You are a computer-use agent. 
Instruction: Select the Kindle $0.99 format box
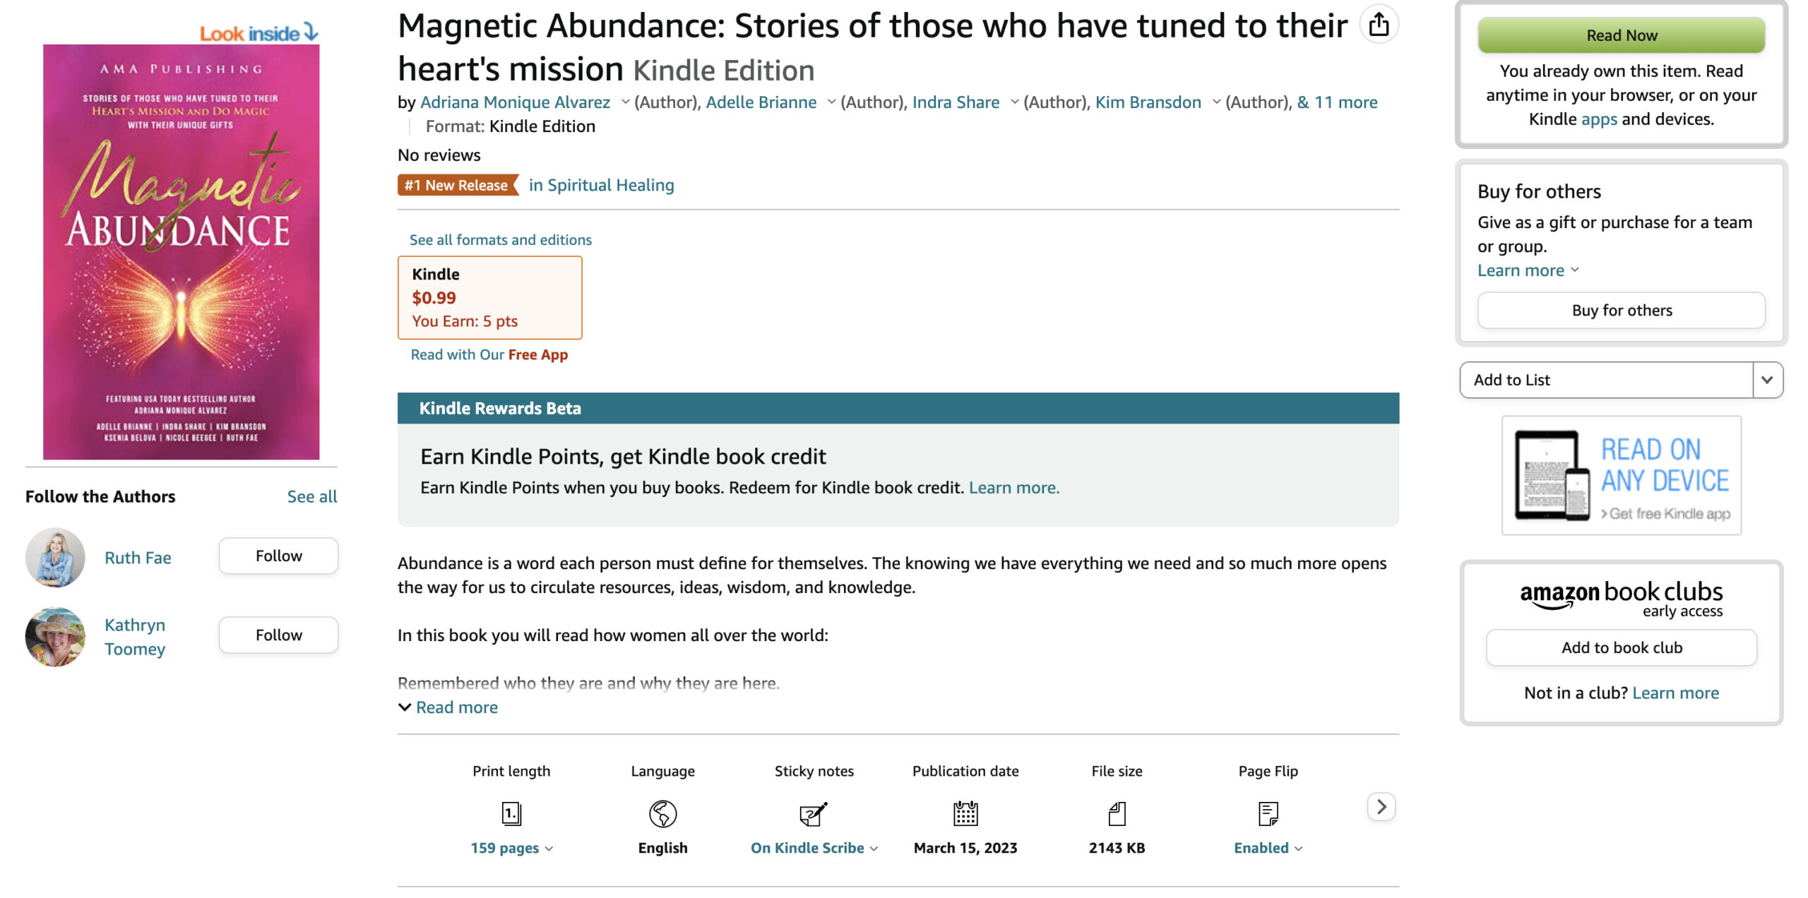point(490,297)
